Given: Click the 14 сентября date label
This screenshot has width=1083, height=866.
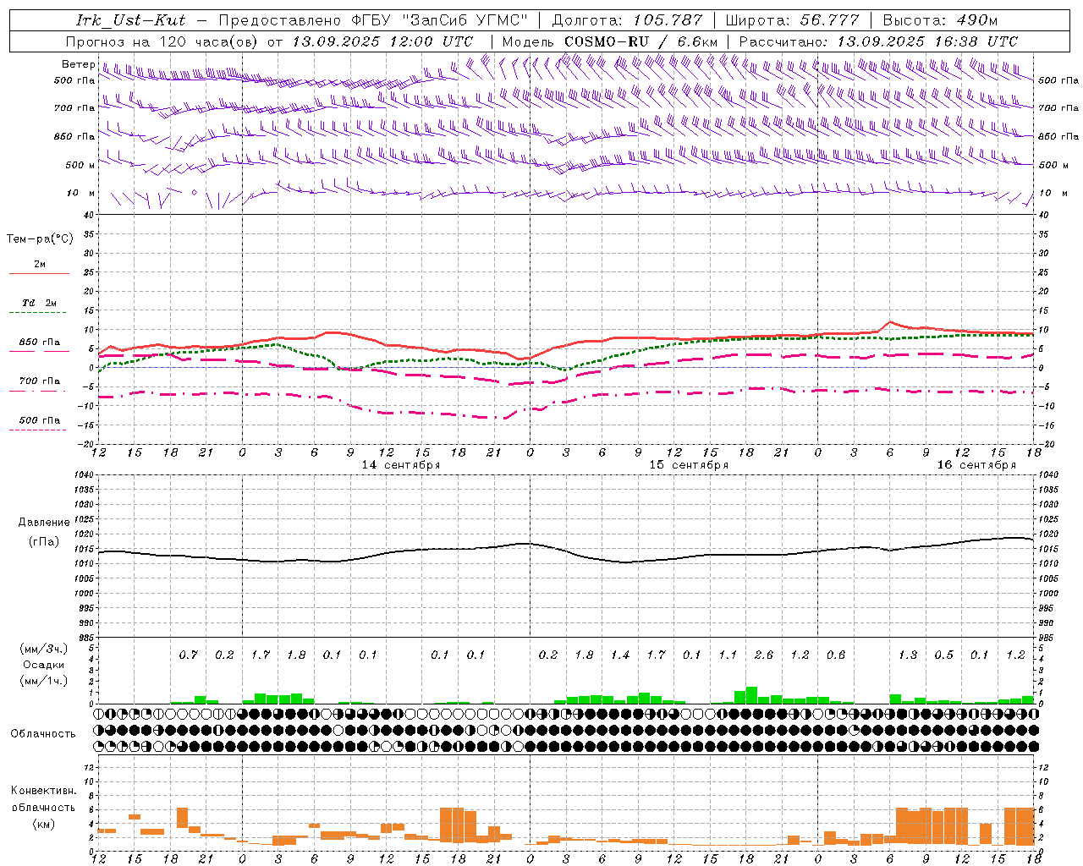Looking at the screenshot, I should pyautogui.click(x=401, y=465).
